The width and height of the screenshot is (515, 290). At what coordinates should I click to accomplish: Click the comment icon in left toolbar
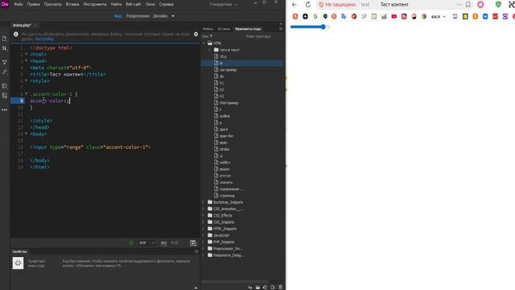click(5, 86)
